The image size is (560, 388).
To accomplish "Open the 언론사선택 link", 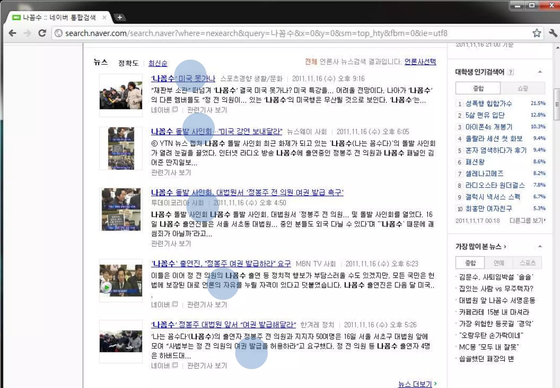I will pyautogui.click(x=420, y=62).
